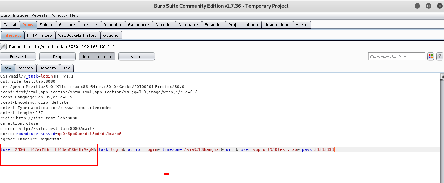
Task: Click the Host header line
Action: (28, 81)
